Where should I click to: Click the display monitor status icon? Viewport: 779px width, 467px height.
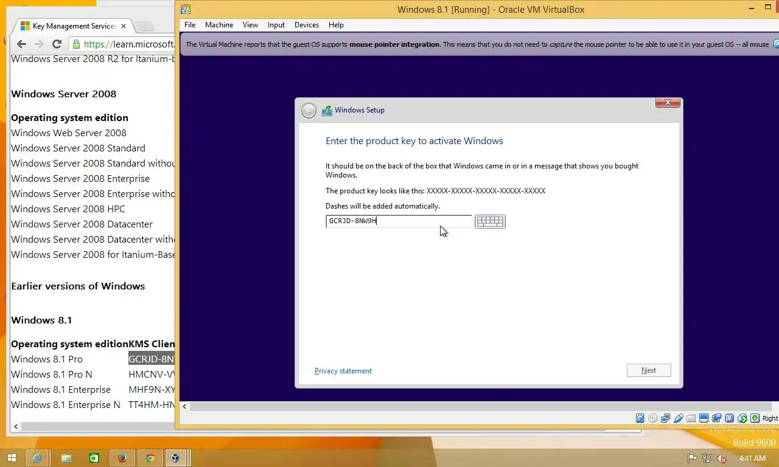tap(704, 418)
